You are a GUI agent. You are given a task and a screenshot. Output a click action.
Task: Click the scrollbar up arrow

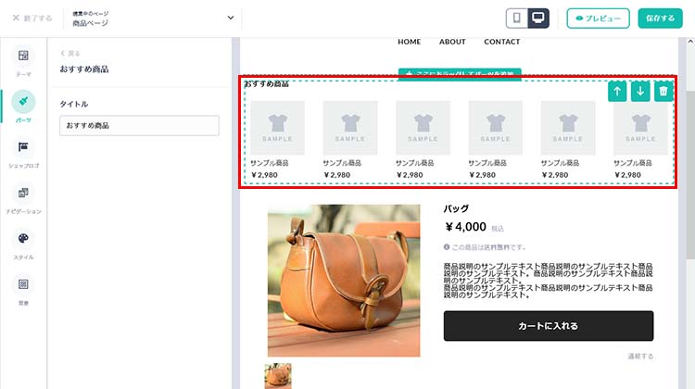(x=690, y=42)
